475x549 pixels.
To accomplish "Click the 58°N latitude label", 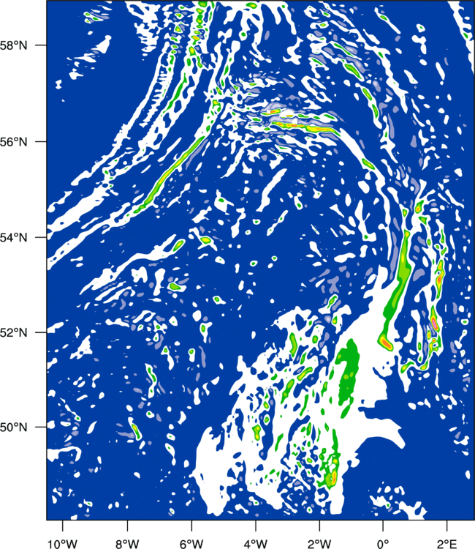I will (x=14, y=45).
